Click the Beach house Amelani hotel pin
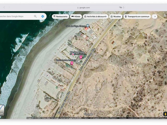This screenshot has height=125, width=167. [72, 63]
